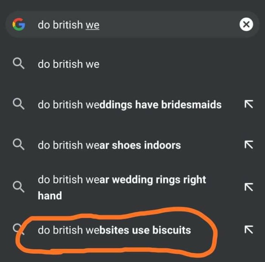Click magnifier icon beside websites use biscuits suggestion

(x=17, y=228)
